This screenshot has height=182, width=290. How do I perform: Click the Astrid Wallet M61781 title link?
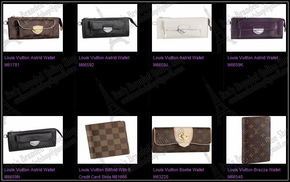[29, 61]
